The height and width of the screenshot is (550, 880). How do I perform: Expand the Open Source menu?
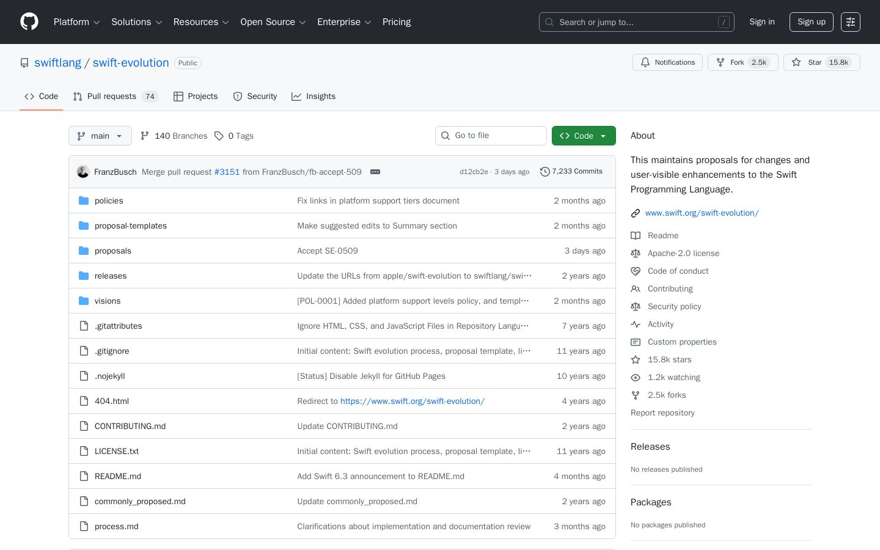pyautogui.click(x=273, y=22)
